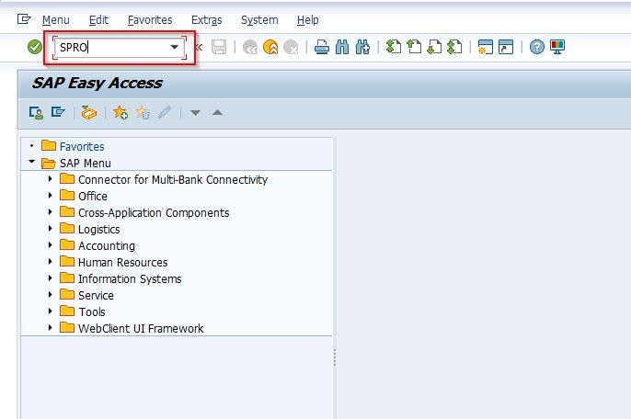This screenshot has height=419, width=631.
Task: Select the Cross-Application Components label
Action: pyautogui.click(x=154, y=212)
